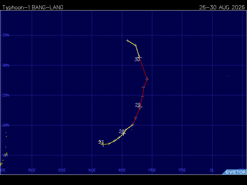Click the 160E longitude label
Screen dimensions: 247x185
coord(92,170)
